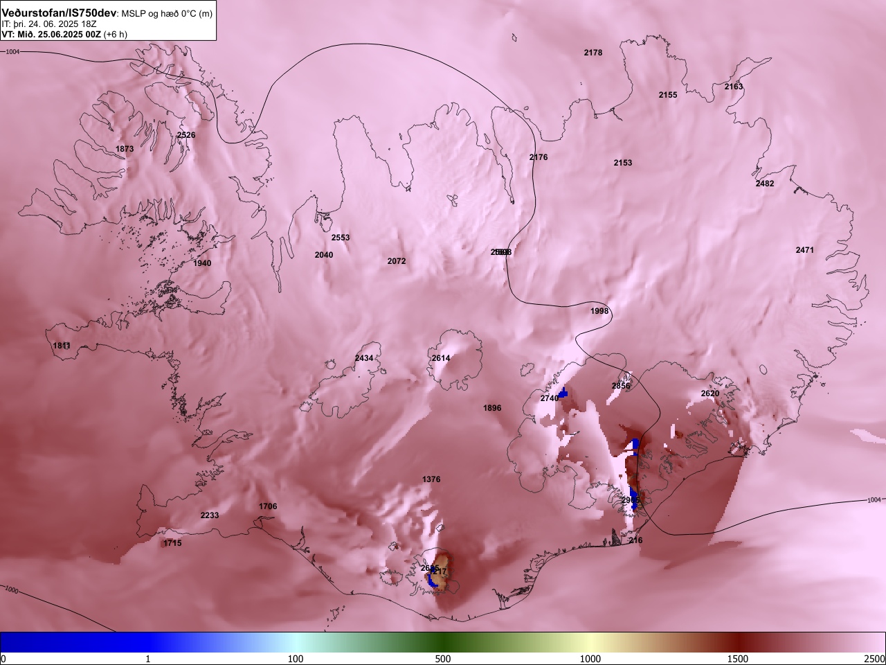Screen dimensions: 886x665
Task: Click the map value 2482
Action: pyautogui.click(x=765, y=184)
